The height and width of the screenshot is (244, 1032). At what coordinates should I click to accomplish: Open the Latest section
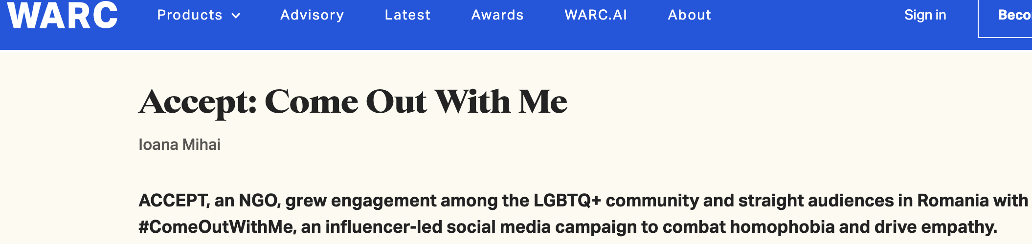tap(407, 15)
